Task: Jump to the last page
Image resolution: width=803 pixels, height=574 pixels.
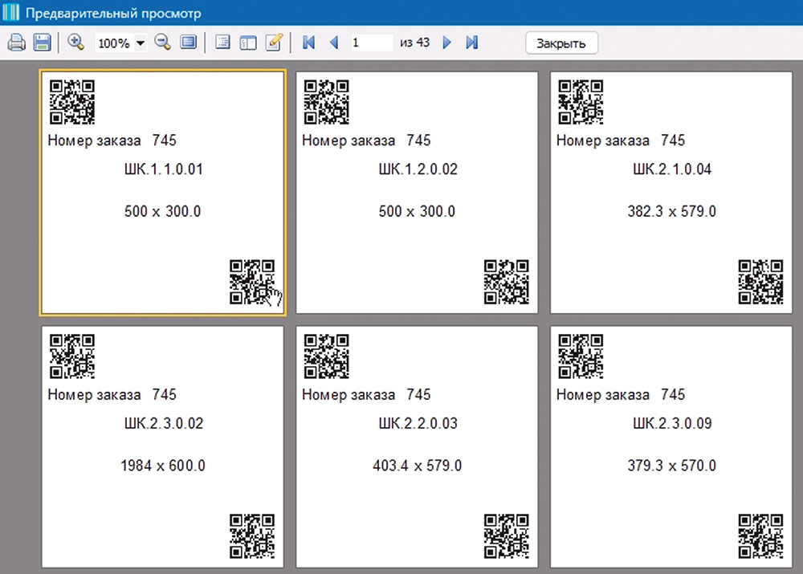Action: (x=472, y=43)
